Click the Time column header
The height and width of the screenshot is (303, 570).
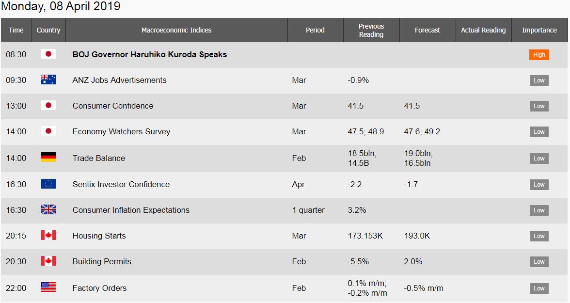(x=16, y=30)
